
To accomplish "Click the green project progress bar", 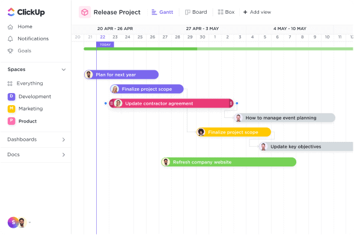I will (x=218, y=49).
